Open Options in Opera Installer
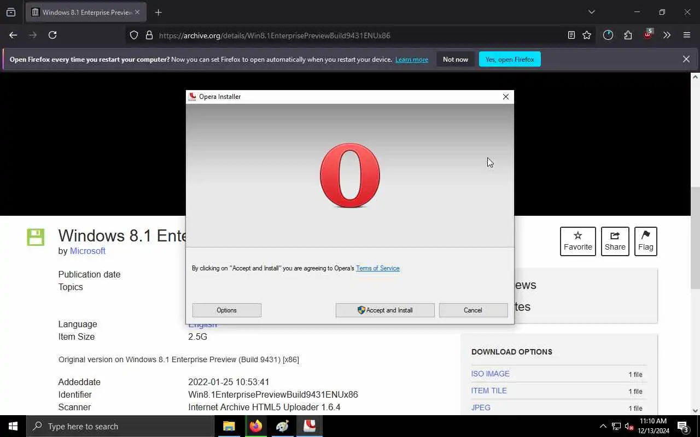Viewport: 700px width, 437px height. click(x=226, y=310)
